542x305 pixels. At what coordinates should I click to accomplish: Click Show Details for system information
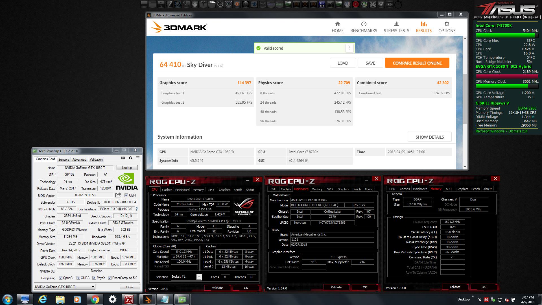(430, 137)
